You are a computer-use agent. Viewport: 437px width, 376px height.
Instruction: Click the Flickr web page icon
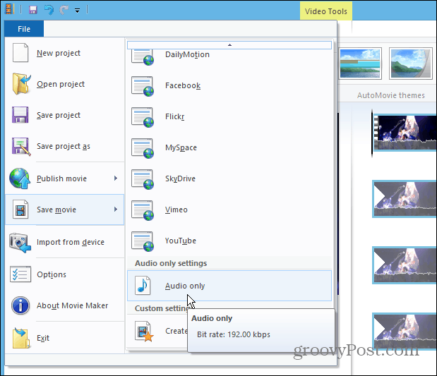point(143,117)
